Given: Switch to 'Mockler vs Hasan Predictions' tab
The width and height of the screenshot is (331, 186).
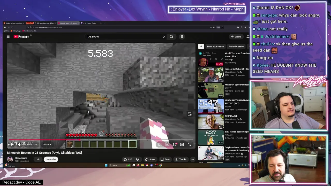Looking at the screenshot, I should (x=13, y=23).
